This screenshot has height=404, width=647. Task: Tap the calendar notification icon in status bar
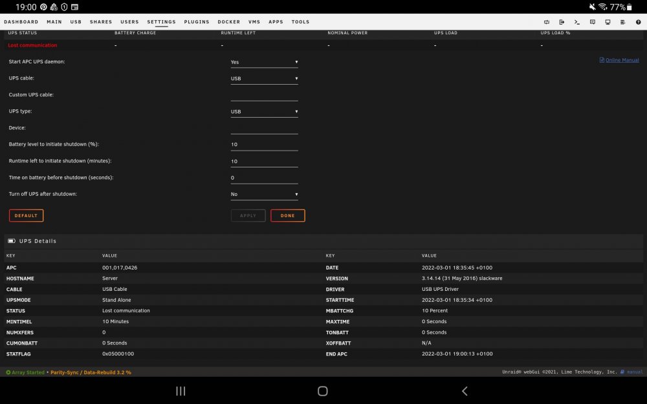point(74,6)
